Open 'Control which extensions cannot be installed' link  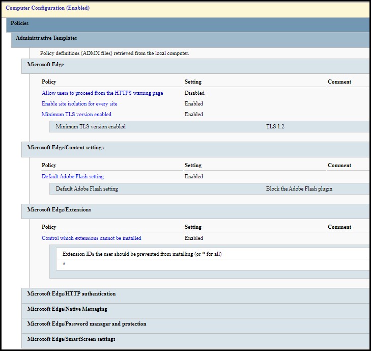(x=92, y=238)
